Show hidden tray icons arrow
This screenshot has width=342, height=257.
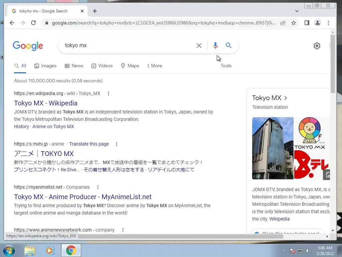coord(284,251)
